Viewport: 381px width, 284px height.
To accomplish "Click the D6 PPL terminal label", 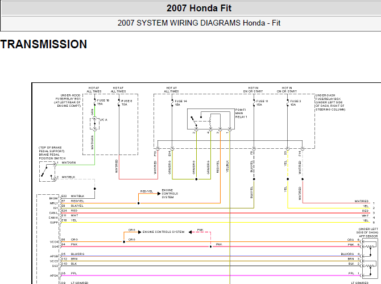I will coord(69,273).
